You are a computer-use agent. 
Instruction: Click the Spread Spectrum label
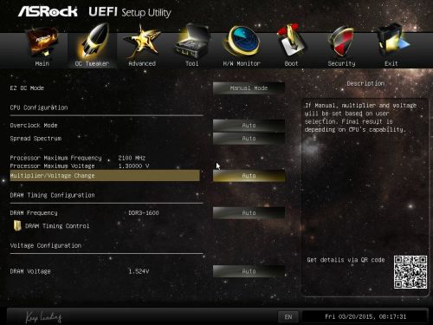(x=36, y=139)
